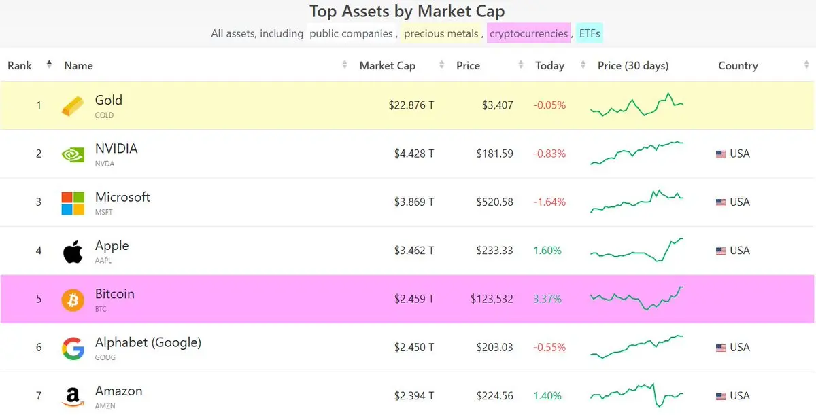Open the Apple name link

pyautogui.click(x=112, y=245)
